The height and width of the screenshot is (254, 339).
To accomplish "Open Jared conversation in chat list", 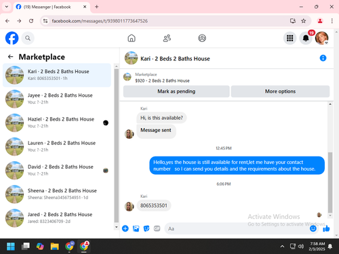I will tap(57, 218).
